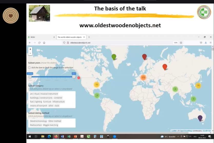Open the Firefox hamburger menu
Viewport: 214px width, 143px height.
tap(210, 43)
